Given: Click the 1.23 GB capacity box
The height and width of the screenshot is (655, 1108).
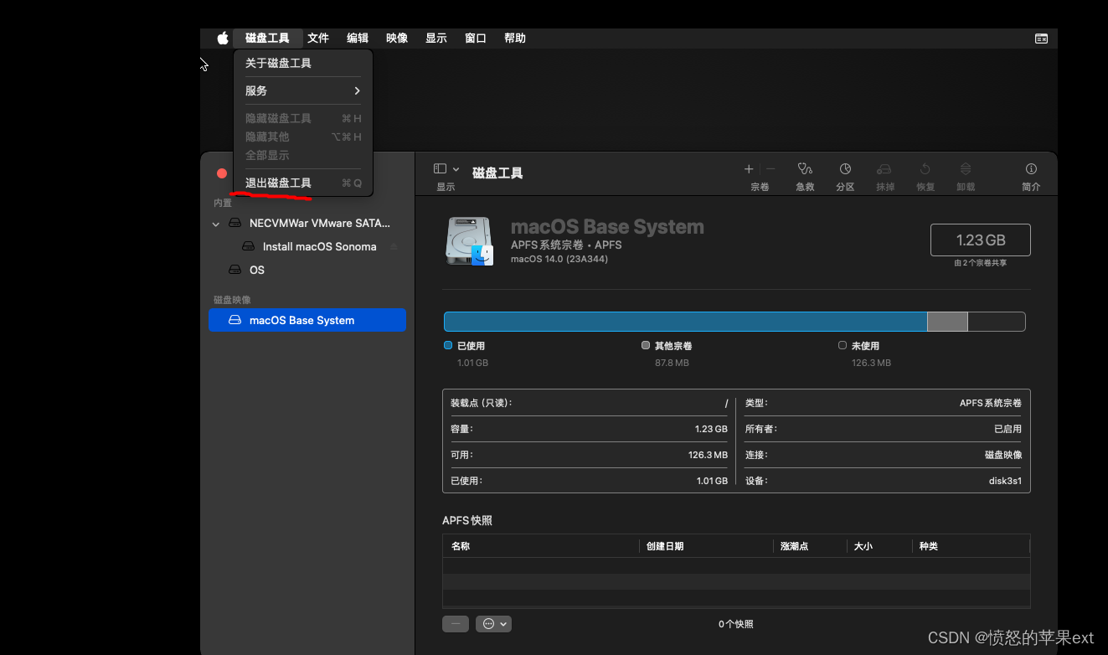Looking at the screenshot, I should [980, 240].
